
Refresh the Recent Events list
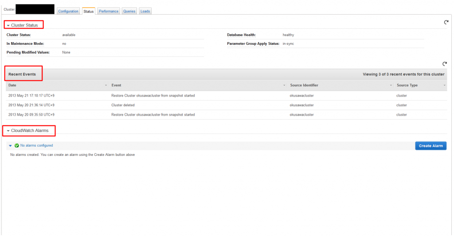coord(444,64)
